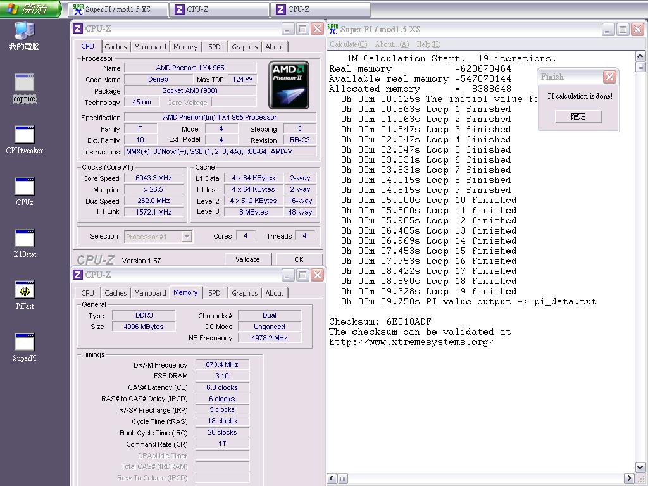Image resolution: width=648 pixels, height=486 pixels.
Task: Click the Command Rate 1T value
Action: (x=222, y=444)
